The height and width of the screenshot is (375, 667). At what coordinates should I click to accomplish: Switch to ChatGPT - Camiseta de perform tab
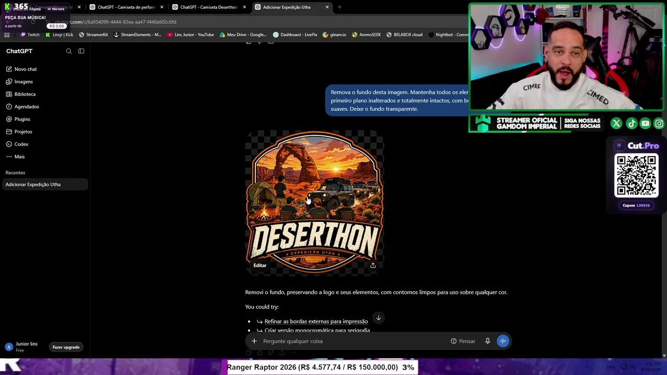[x=126, y=7]
